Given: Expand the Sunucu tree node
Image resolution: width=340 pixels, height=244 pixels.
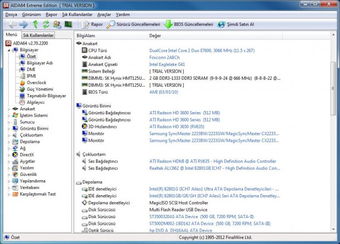Looking at the screenshot, I should (x=9, y=123).
